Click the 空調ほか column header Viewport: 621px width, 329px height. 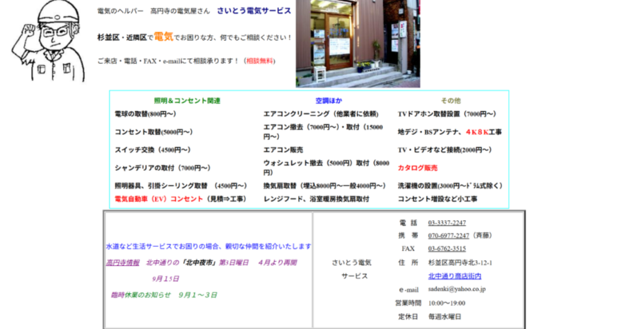(328, 100)
